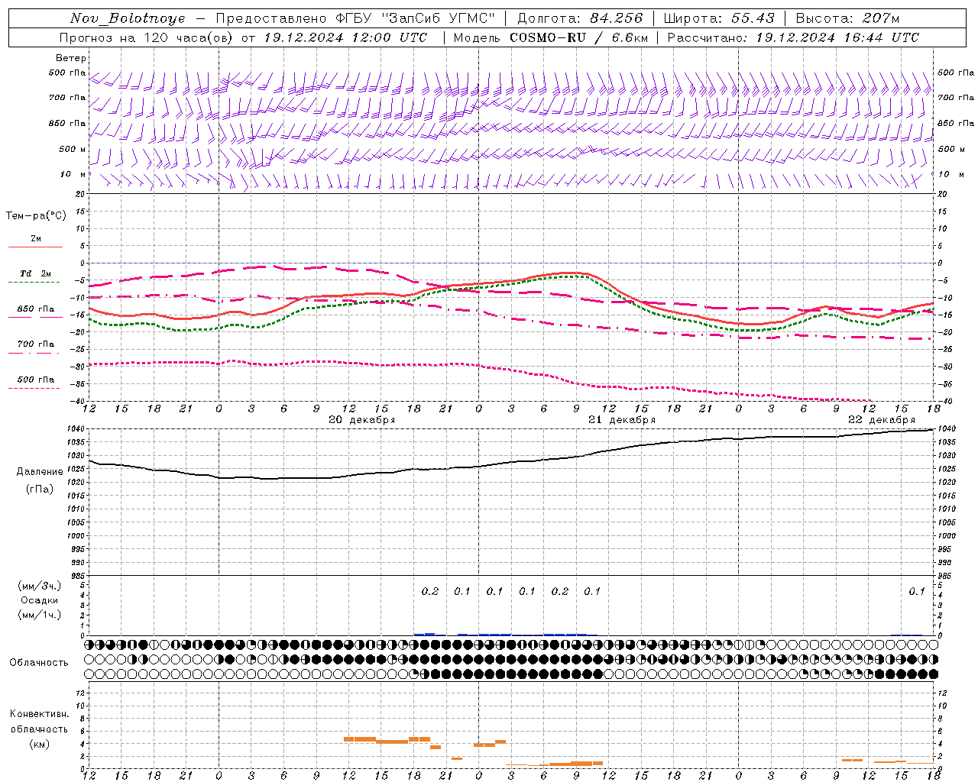The image size is (978, 782).
Task: Click the 10 м wind level label on the left
Action: point(73,175)
